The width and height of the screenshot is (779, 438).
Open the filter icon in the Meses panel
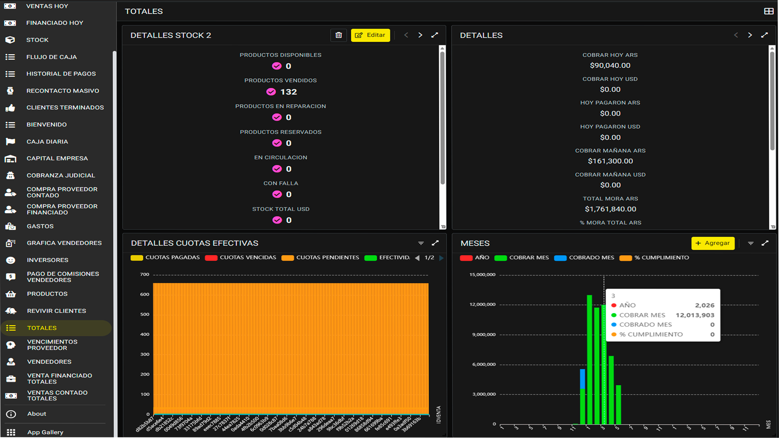point(751,243)
